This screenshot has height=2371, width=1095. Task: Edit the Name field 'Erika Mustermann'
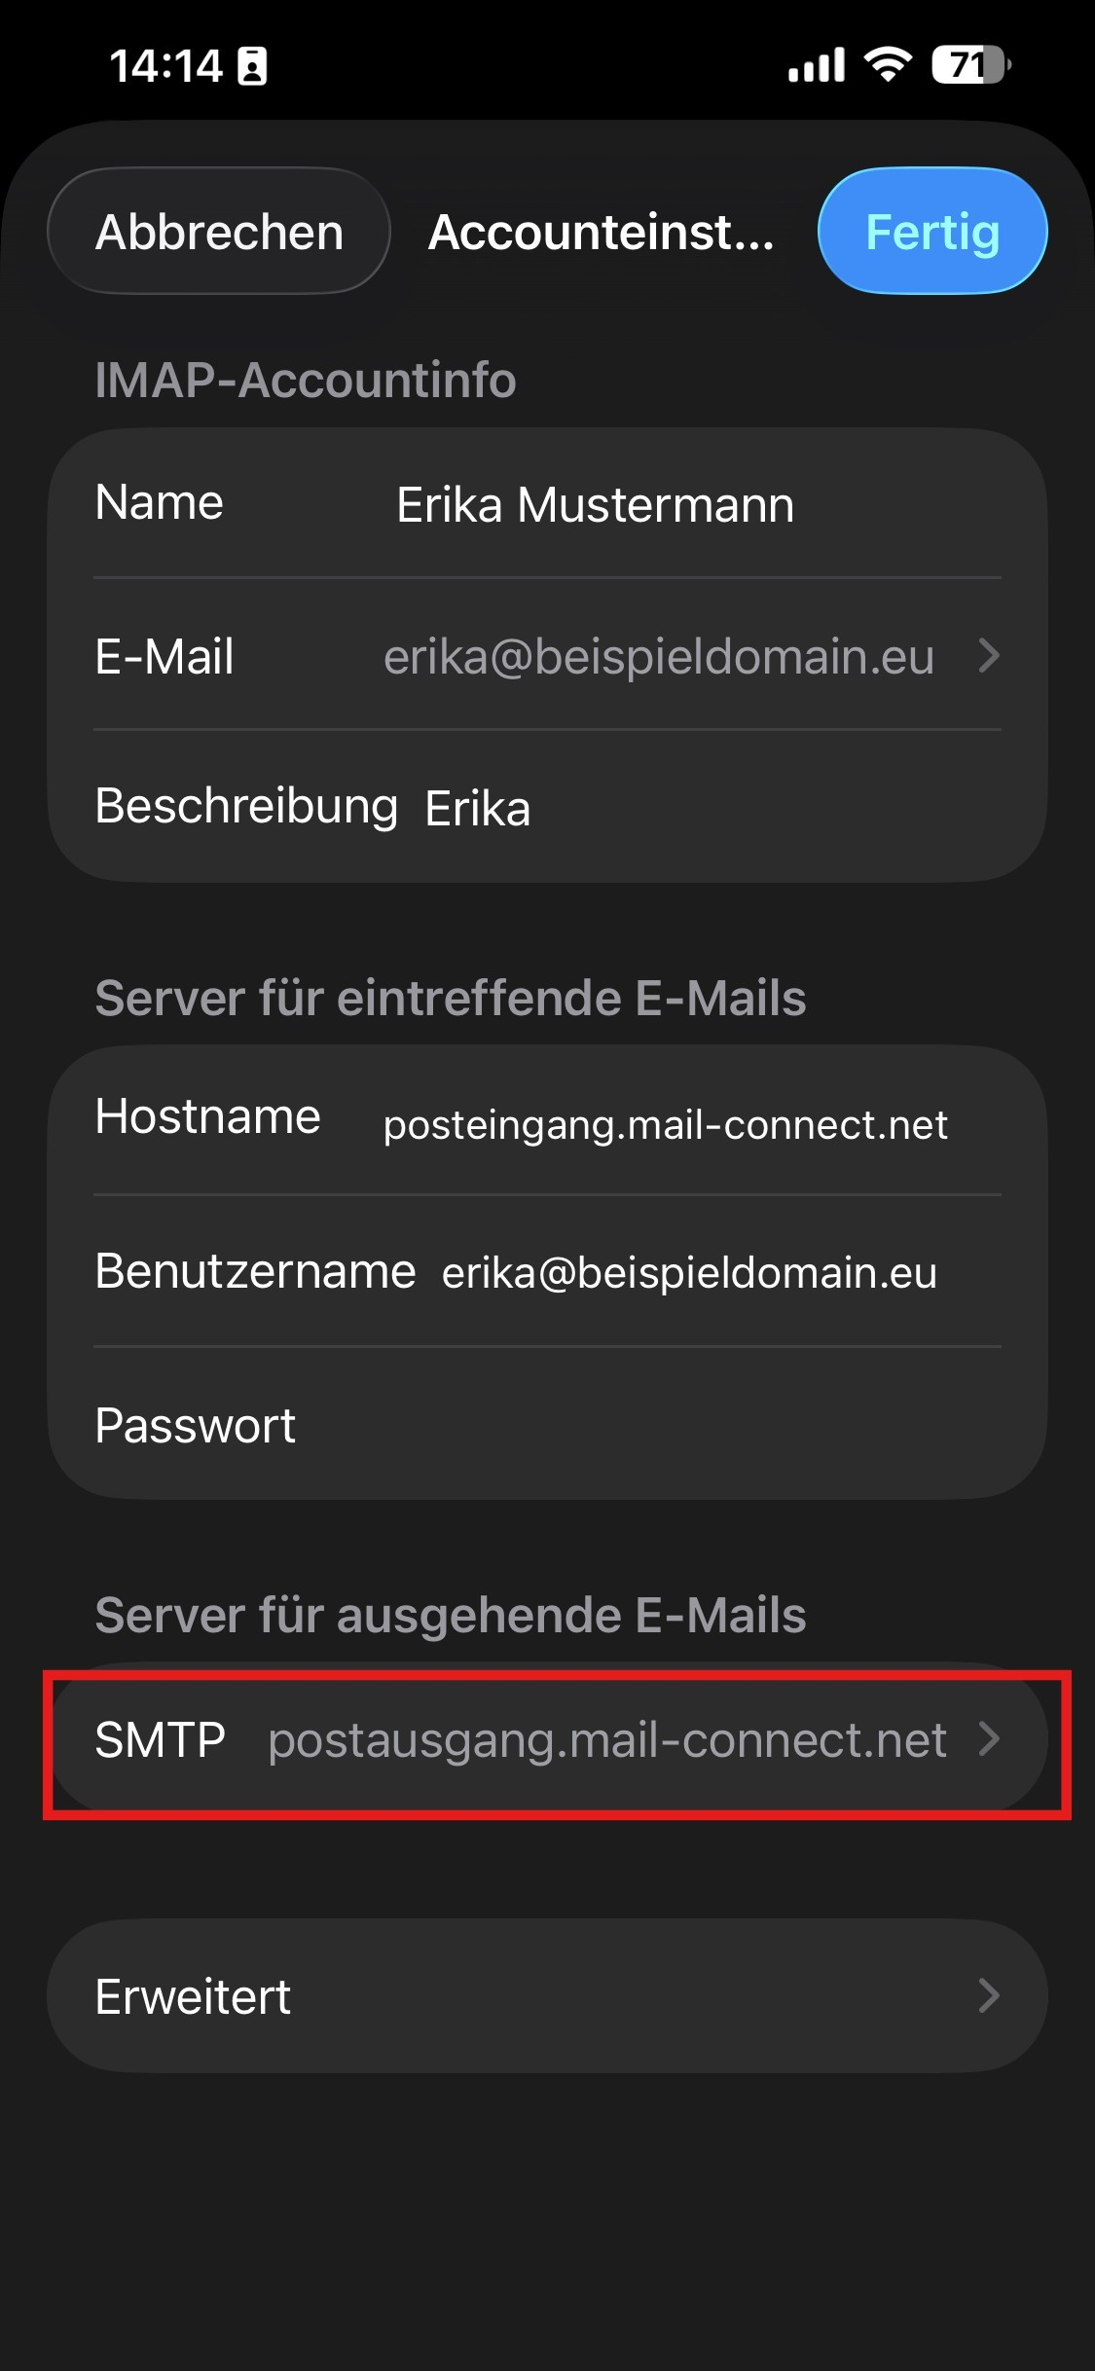tap(595, 505)
